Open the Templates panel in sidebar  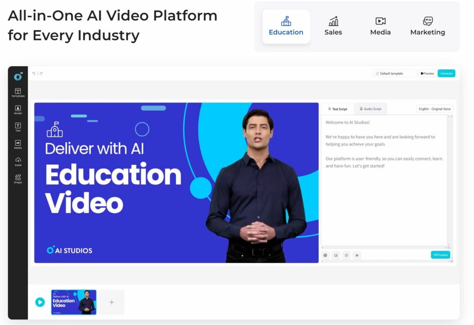coord(18,93)
